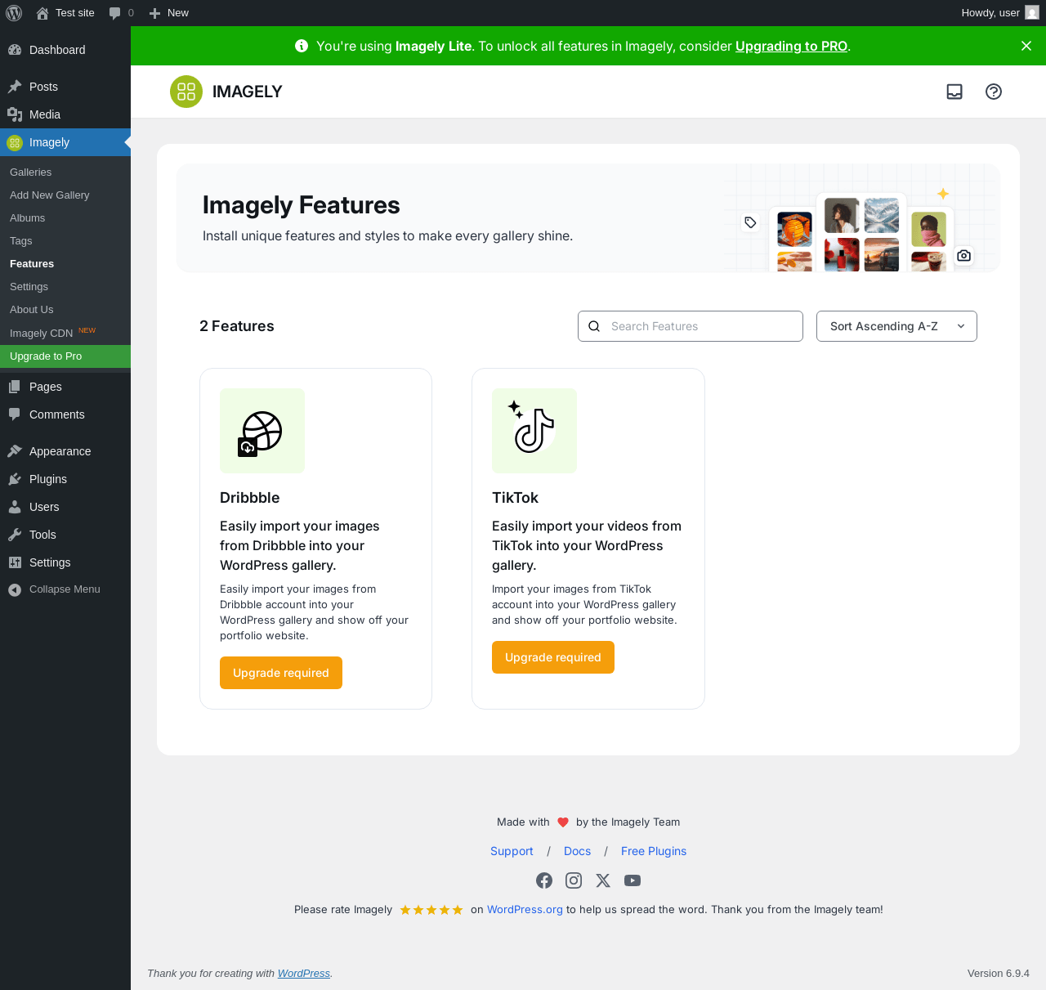Click Upgrade required button under Dribbble

(x=281, y=673)
